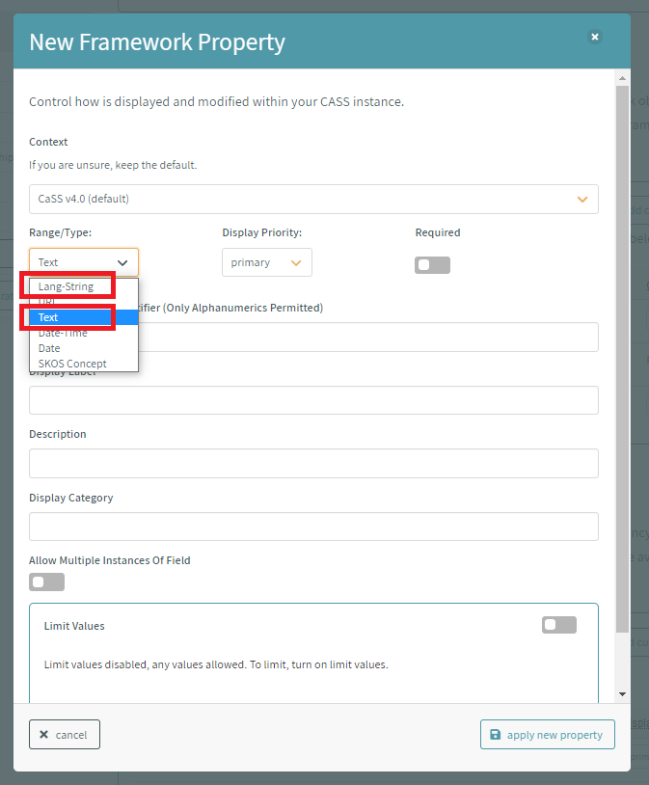This screenshot has width=649, height=785.
Task: Select Lang-String from the type list
Action: 67,286
